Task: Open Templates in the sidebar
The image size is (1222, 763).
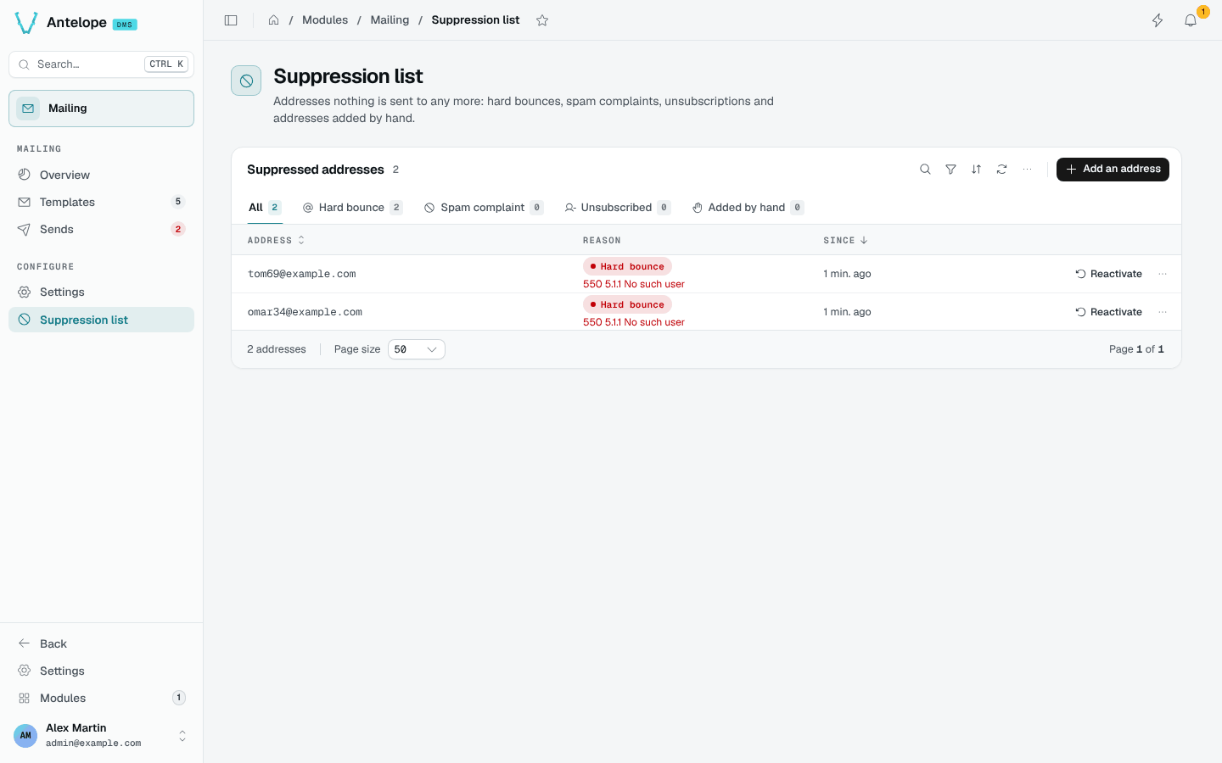Action: tap(101, 202)
